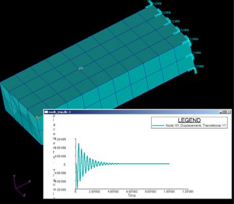Viewport: 234px width, 204px height.
Task: Click the 4.00-002 time tick label
Action: (113, 192)
